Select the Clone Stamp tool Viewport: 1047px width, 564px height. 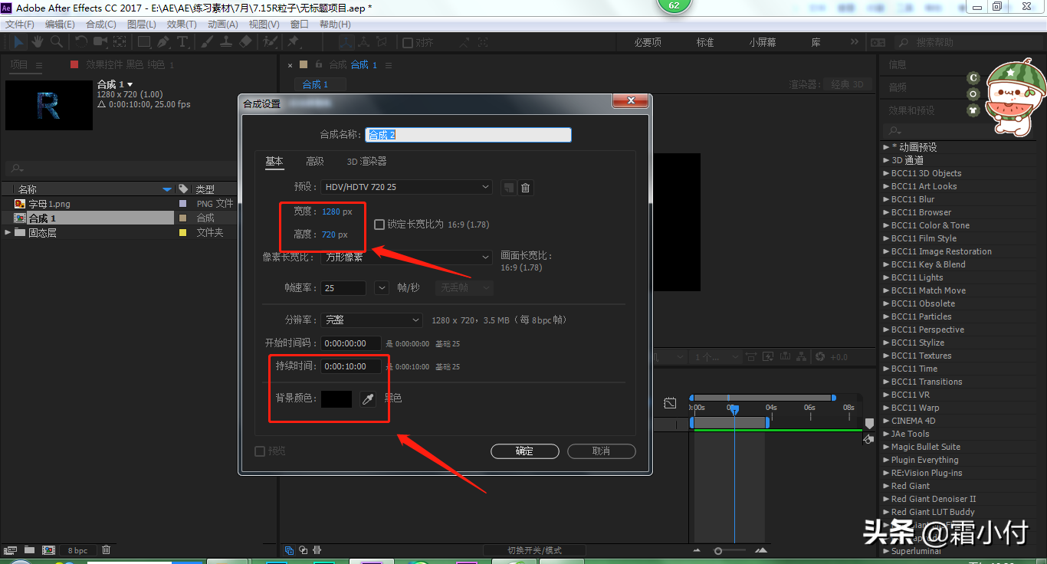pyautogui.click(x=228, y=42)
